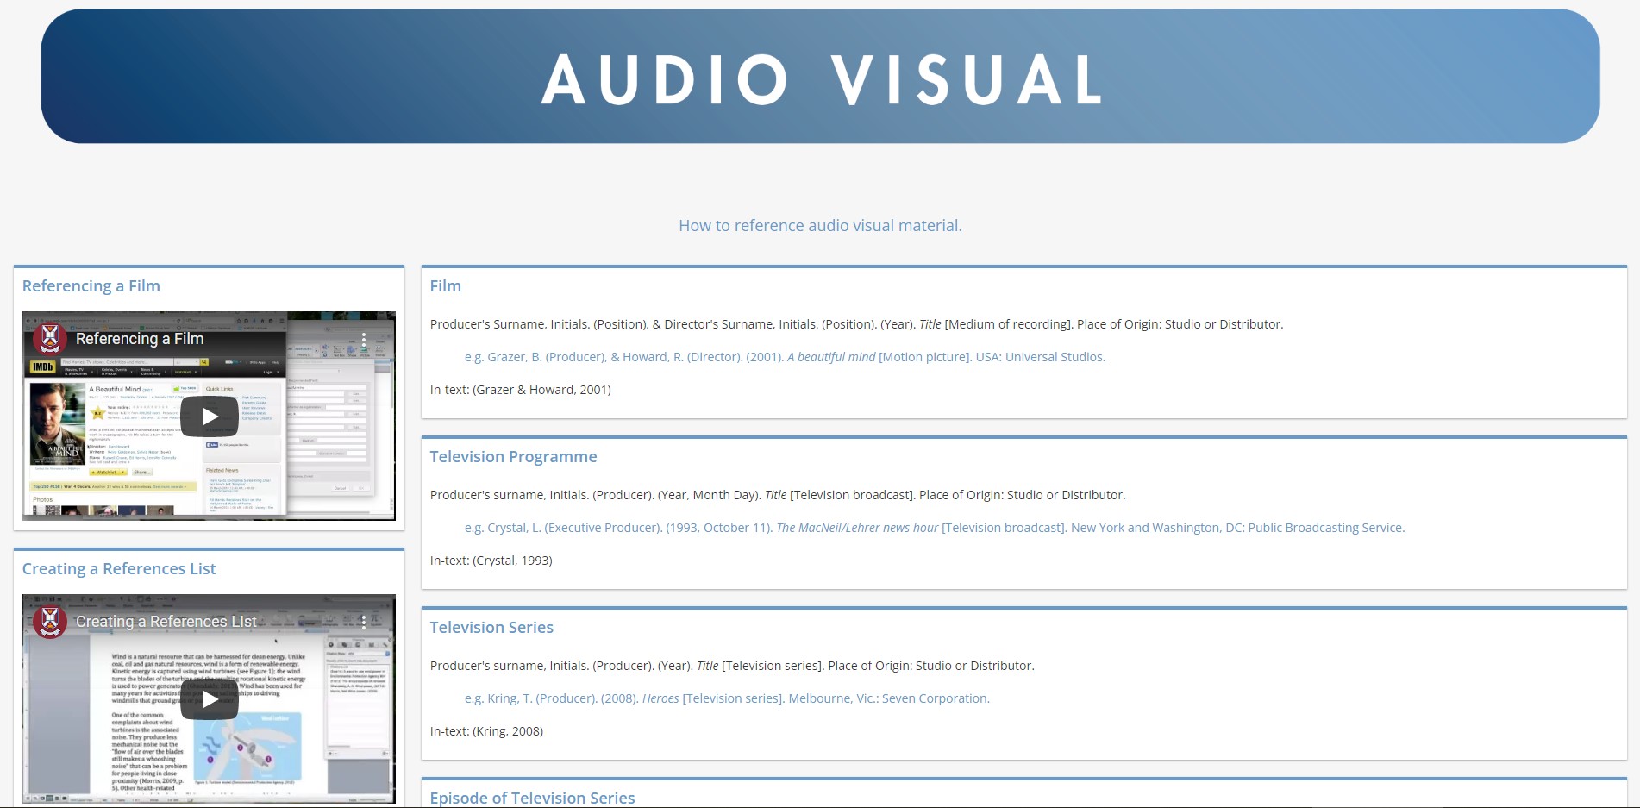Click the Creating a References List box title
Screen dimensions: 1640x808
point(119,568)
